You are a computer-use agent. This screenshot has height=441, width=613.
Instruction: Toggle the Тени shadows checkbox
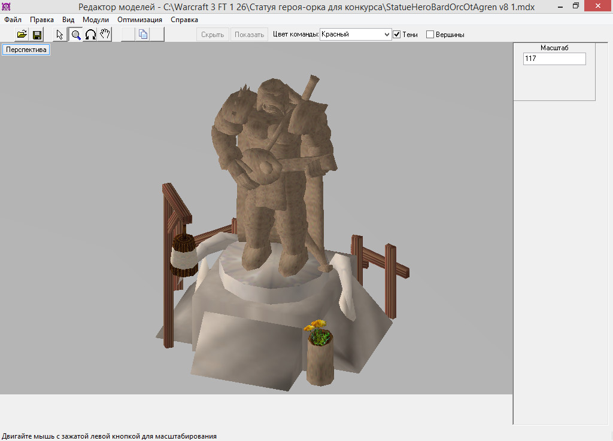[396, 34]
